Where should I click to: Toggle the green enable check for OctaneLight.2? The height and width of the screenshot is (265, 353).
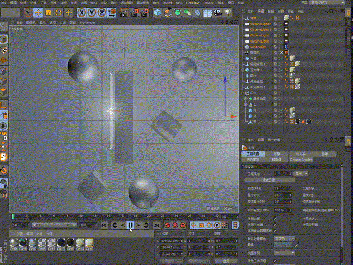coord(281,24)
